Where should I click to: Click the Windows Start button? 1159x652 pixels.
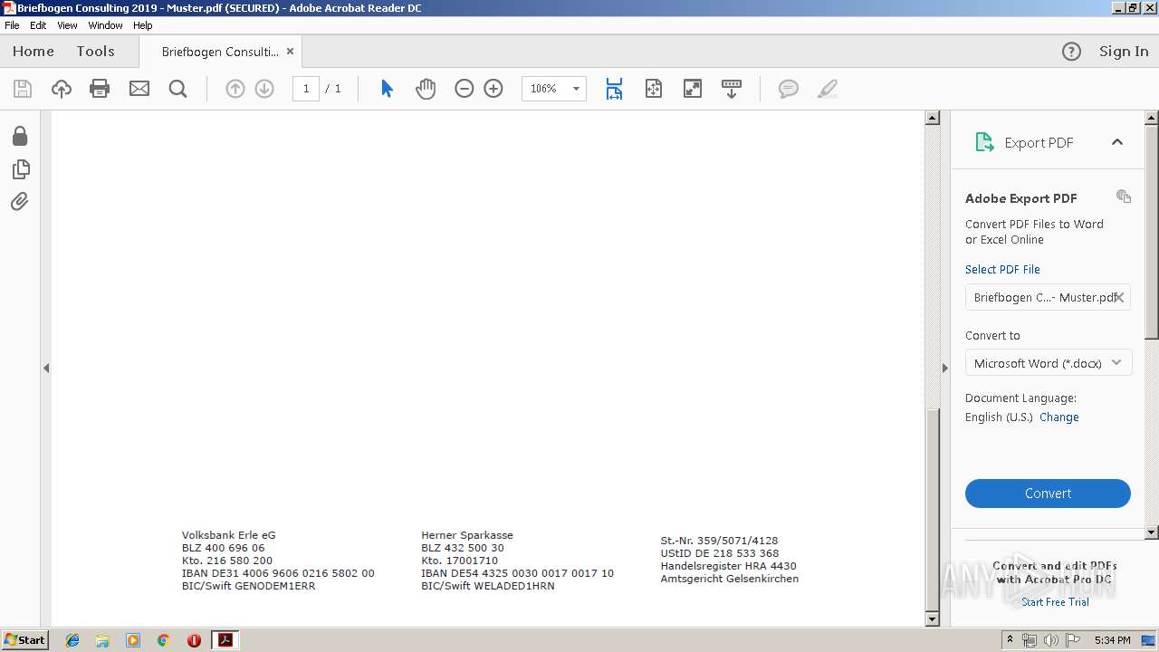[x=24, y=640]
